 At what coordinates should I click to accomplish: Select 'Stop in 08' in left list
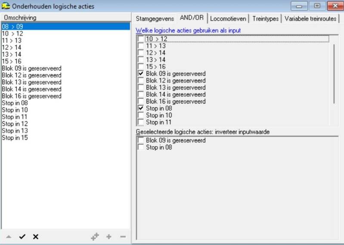pos(65,103)
